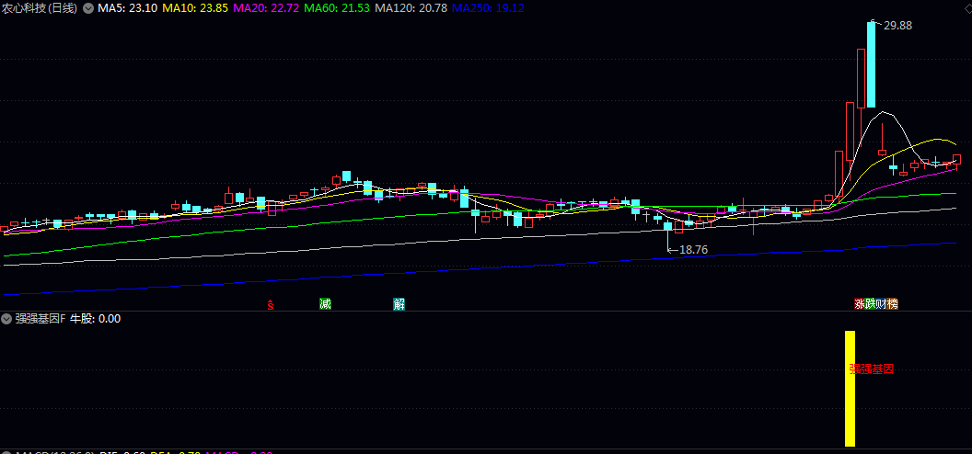This screenshot has height=454, width=972.
Task: Open the green 减 holdings reduction marker
Action: [325, 303]
